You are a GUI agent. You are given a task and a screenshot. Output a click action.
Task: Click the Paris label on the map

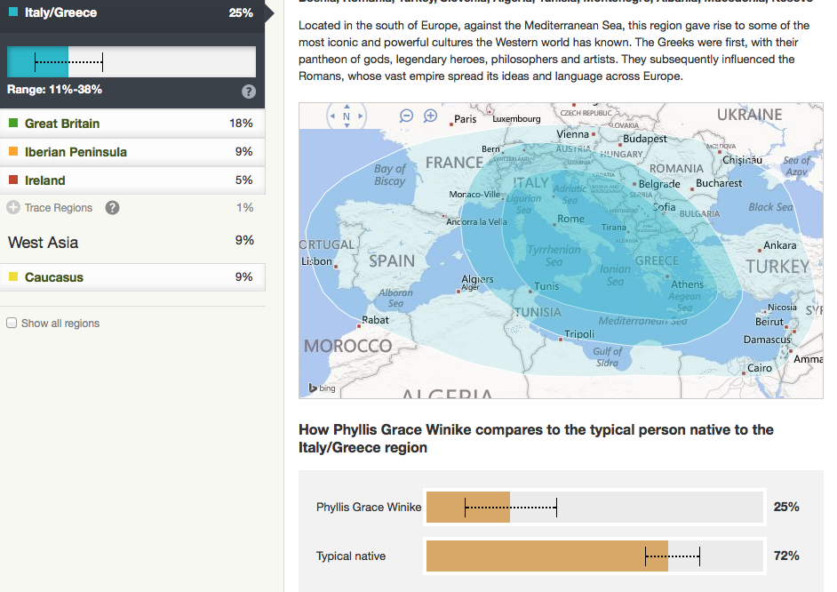pos(465,119)
